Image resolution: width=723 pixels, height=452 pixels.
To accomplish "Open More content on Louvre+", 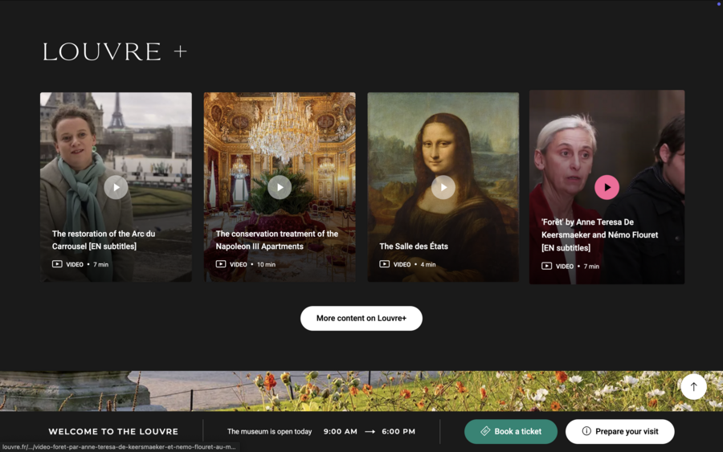I will click(361, 319).
